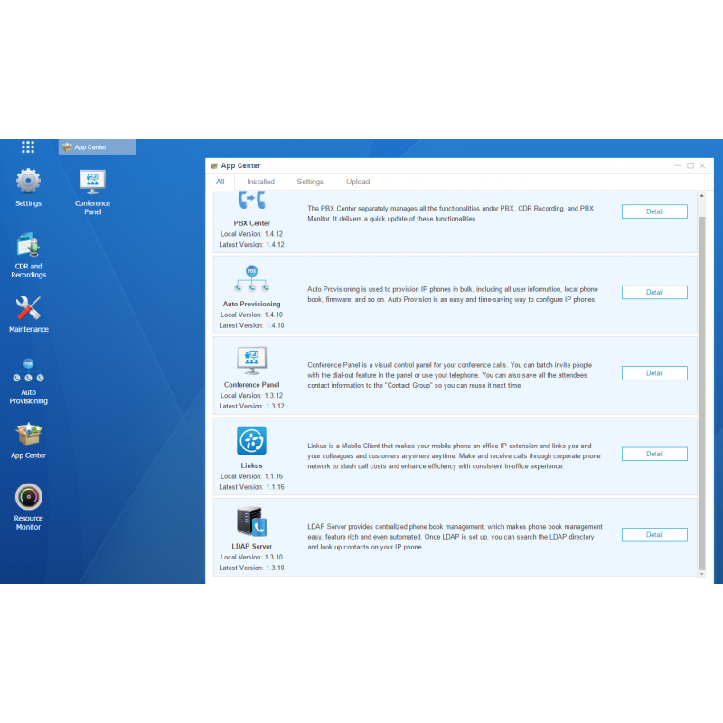Image resolution: width=723 pixels, height=723 pixels.
Task: Open Auto Provisioning desktop icon
Action: 28,372
